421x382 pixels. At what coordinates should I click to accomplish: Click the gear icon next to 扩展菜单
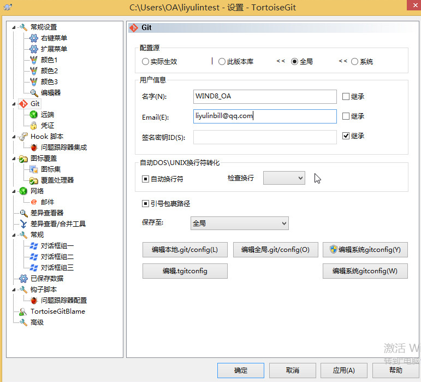coord(33,49)
